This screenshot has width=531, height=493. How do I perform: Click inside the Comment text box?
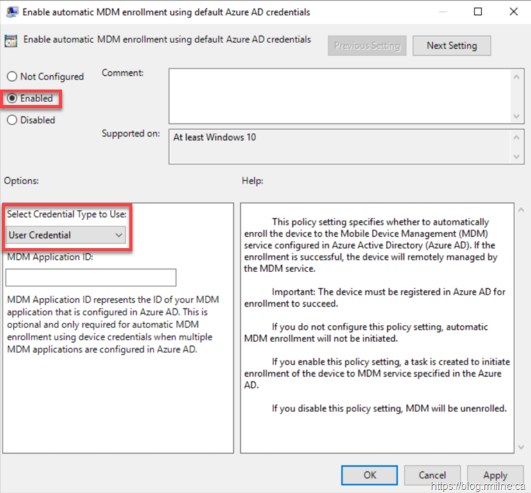[339, 96]
